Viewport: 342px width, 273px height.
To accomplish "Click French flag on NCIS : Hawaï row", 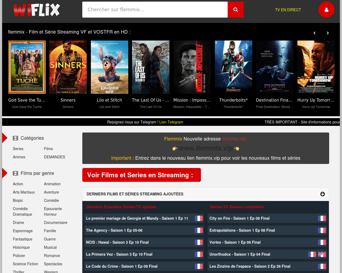I will pyautogui.click(x=199, y=242).
